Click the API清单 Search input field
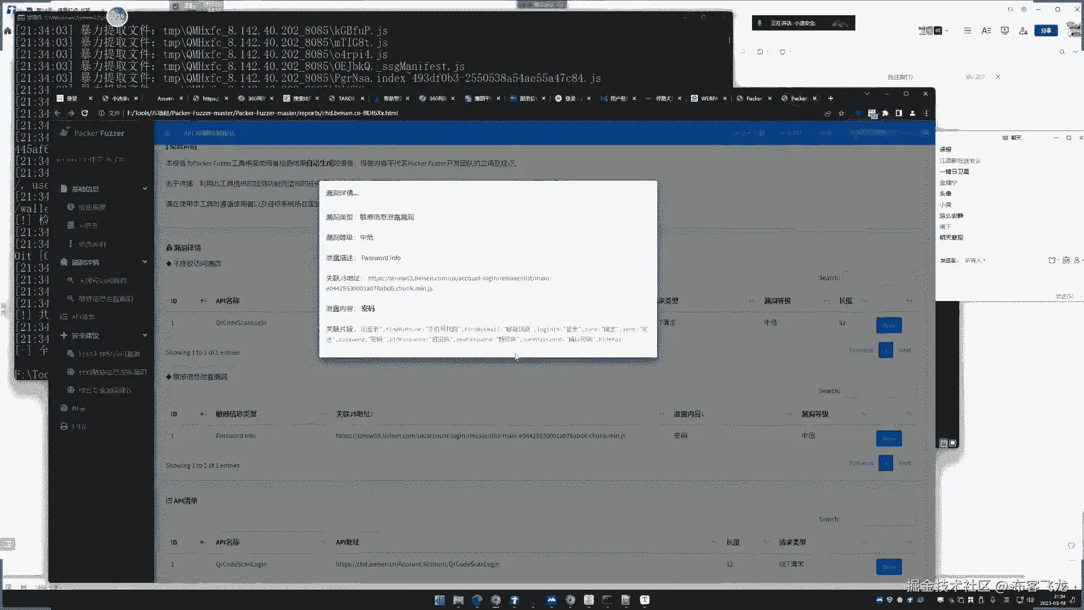Image resolution: width=1084 pixels, height=610 pixels. pos(879,519)
